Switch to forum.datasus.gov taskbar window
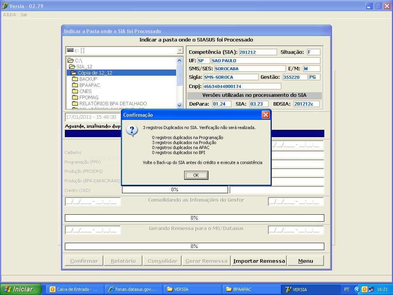The height and width of the screenshot is (295, 393). click(133, 289)
